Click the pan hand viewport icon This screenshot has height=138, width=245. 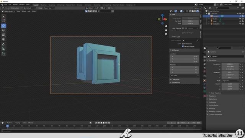point(166,30)
